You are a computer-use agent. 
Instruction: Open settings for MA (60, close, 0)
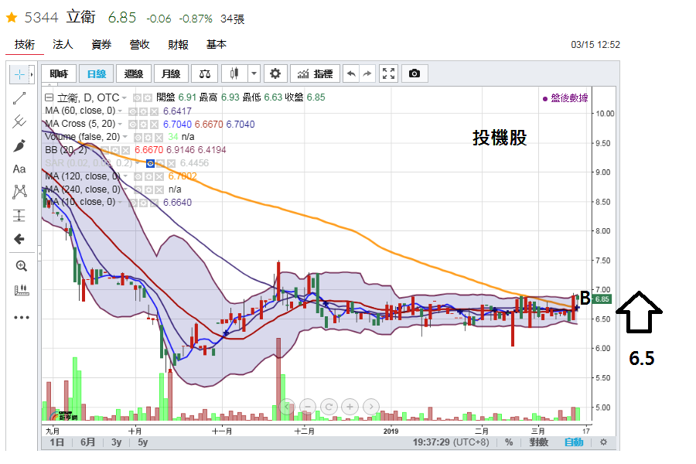(x=143, y=111)
